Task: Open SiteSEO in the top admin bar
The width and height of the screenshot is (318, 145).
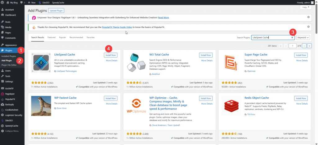Action: click(x=44, y=2)
